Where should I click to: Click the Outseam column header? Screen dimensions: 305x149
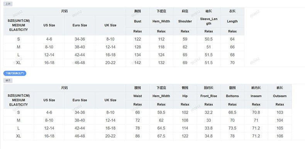tap(280, 96)
